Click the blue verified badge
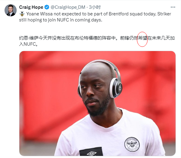 [47, 7]
